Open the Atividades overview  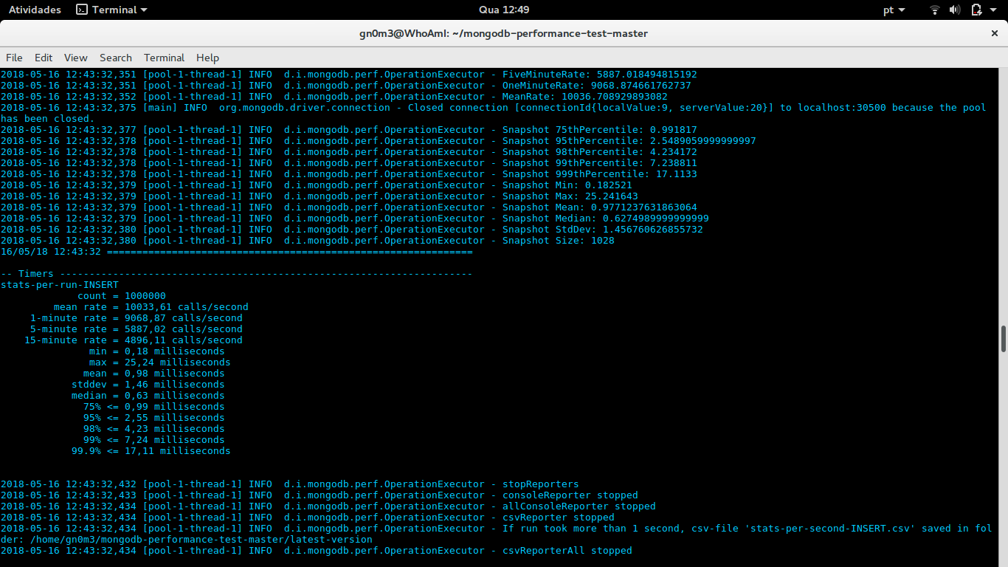click(x=34, y=10)
